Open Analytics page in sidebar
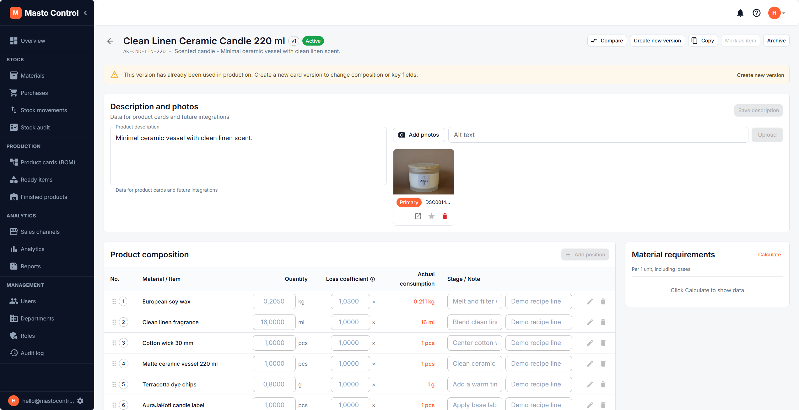The width and height of the screenshot is (799, 410). coord(47,249)
